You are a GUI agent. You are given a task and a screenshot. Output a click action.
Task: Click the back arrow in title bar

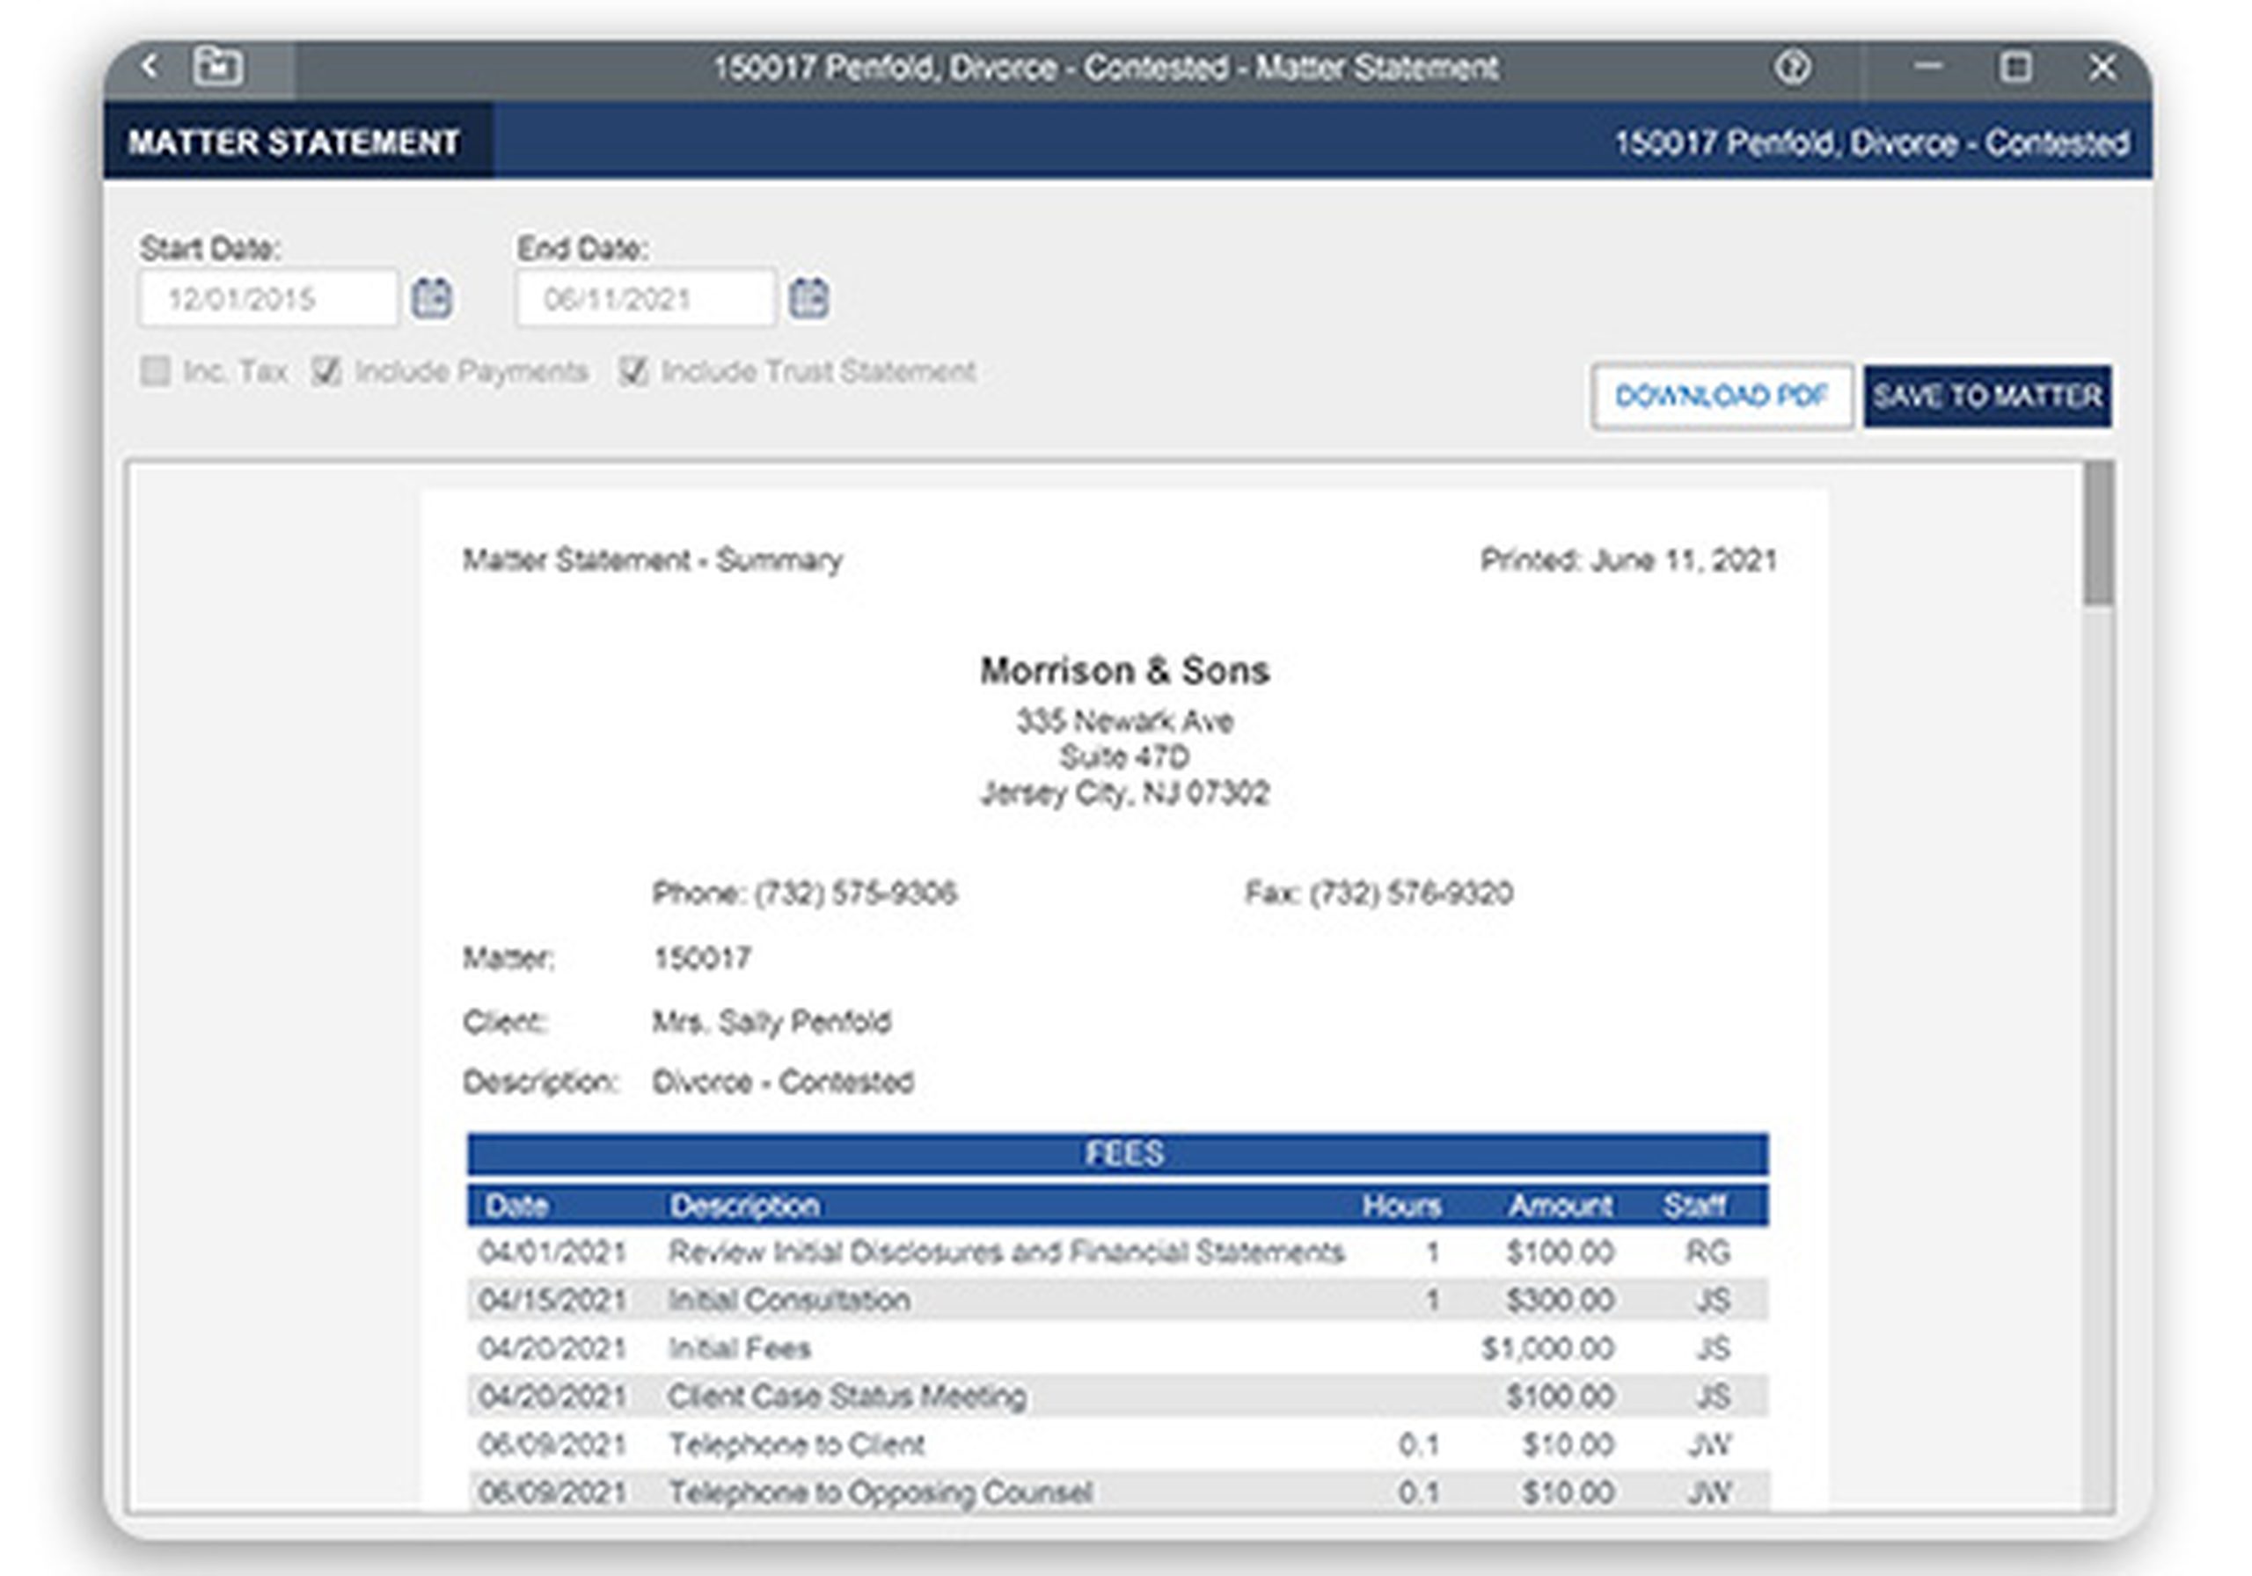pyautogui.click(x=149, y=67)
